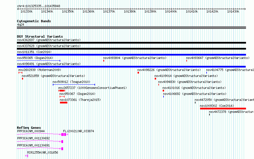Click the nsv4093647 variant label
This screenshot has width=254, height=159.
point(218,58)
